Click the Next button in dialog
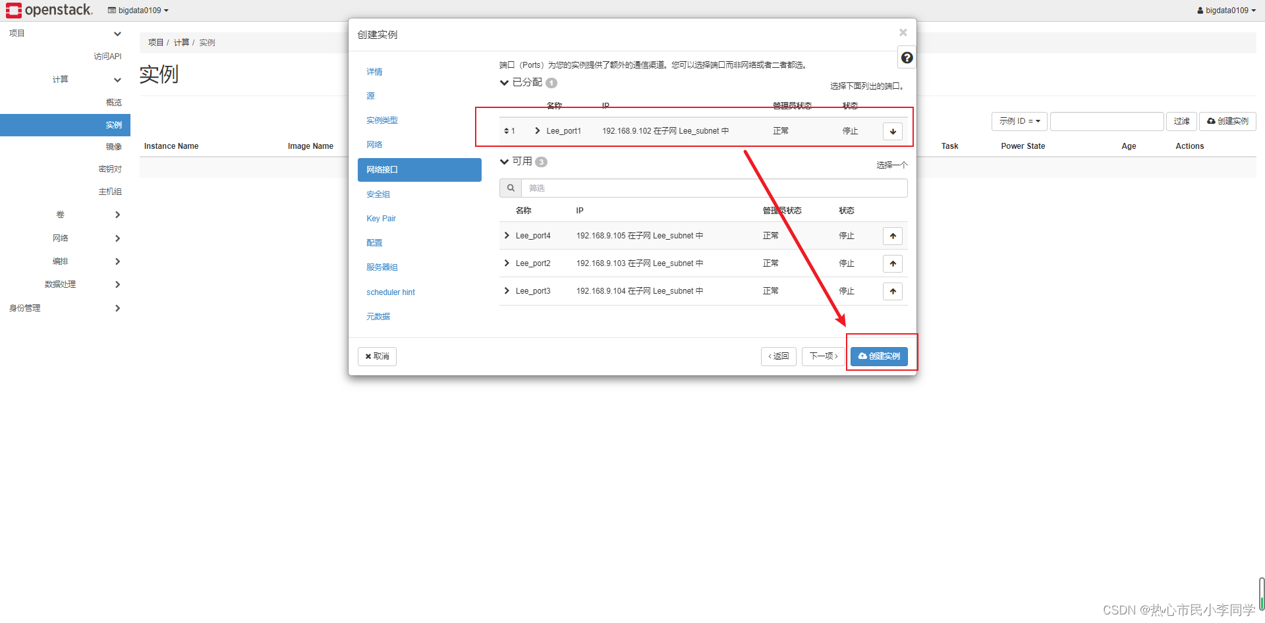The height and width of the screenshot is (623, 1265). point(824,356)
